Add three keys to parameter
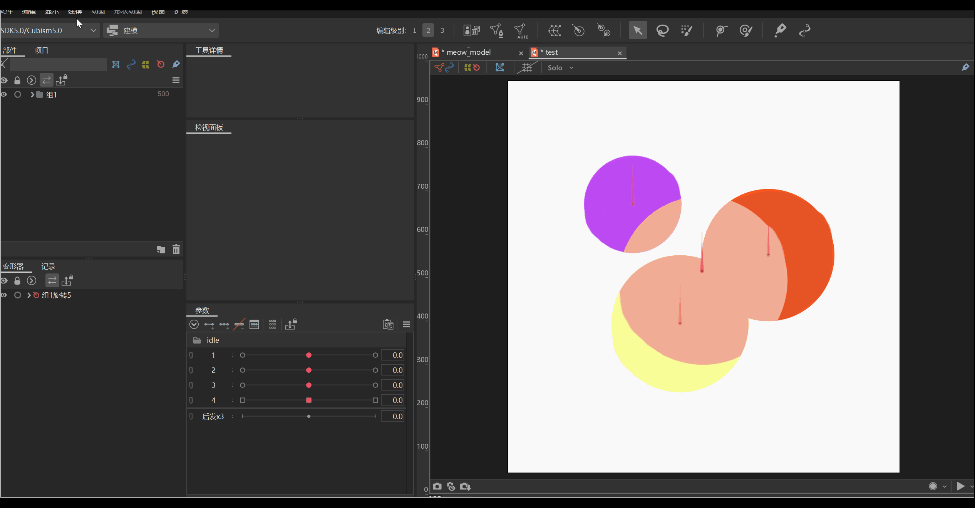975x508 pixels. click(224, 325)
